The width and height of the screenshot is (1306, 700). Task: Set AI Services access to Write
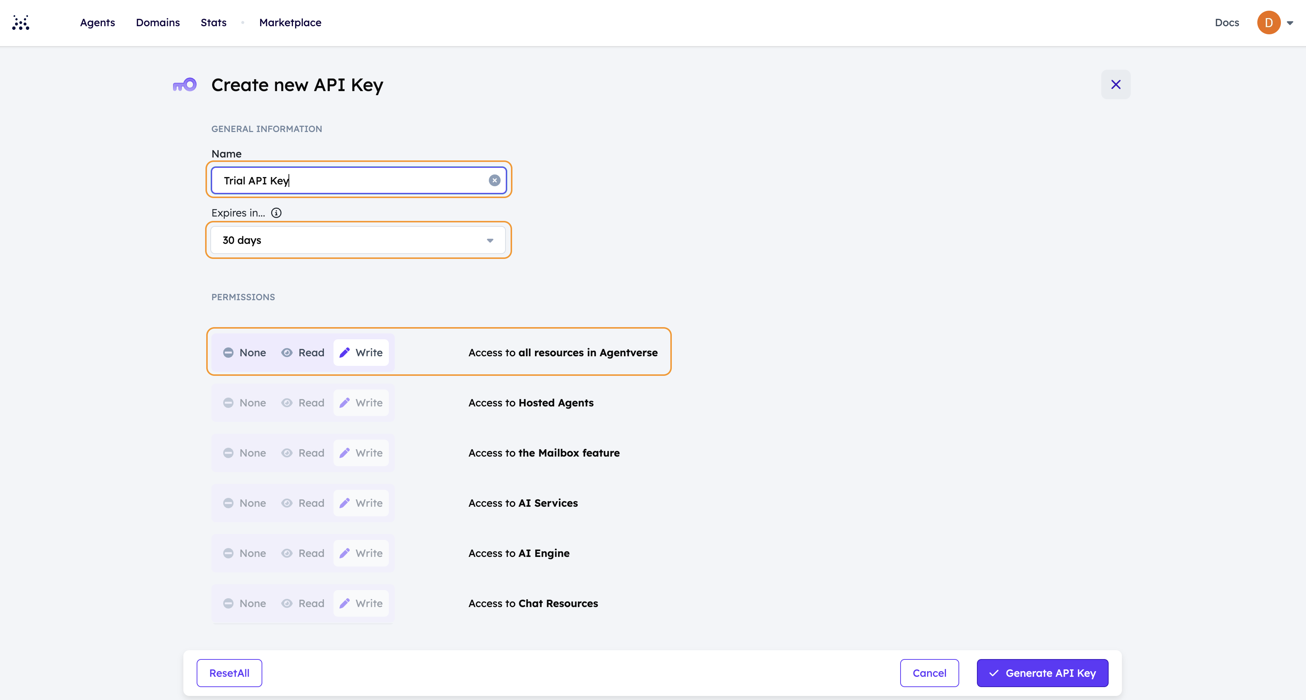coord(361,503)
